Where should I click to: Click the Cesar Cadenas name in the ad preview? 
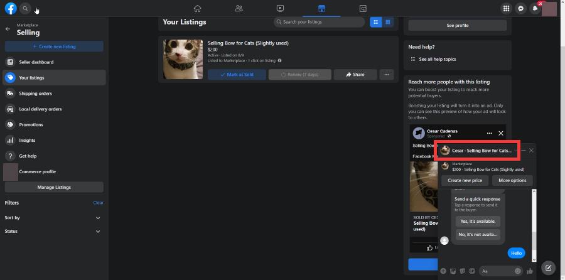point(442,131)
